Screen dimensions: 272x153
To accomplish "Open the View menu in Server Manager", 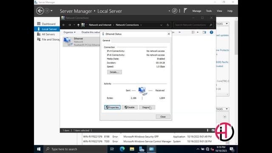I will tap(219, 11).
